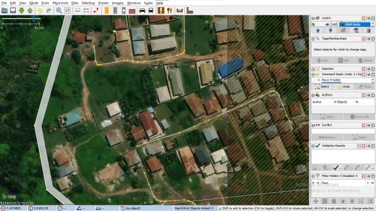Select the man-made bridge preset icon
This screenshot has width=376, height=211.
(x=180, y=11)
